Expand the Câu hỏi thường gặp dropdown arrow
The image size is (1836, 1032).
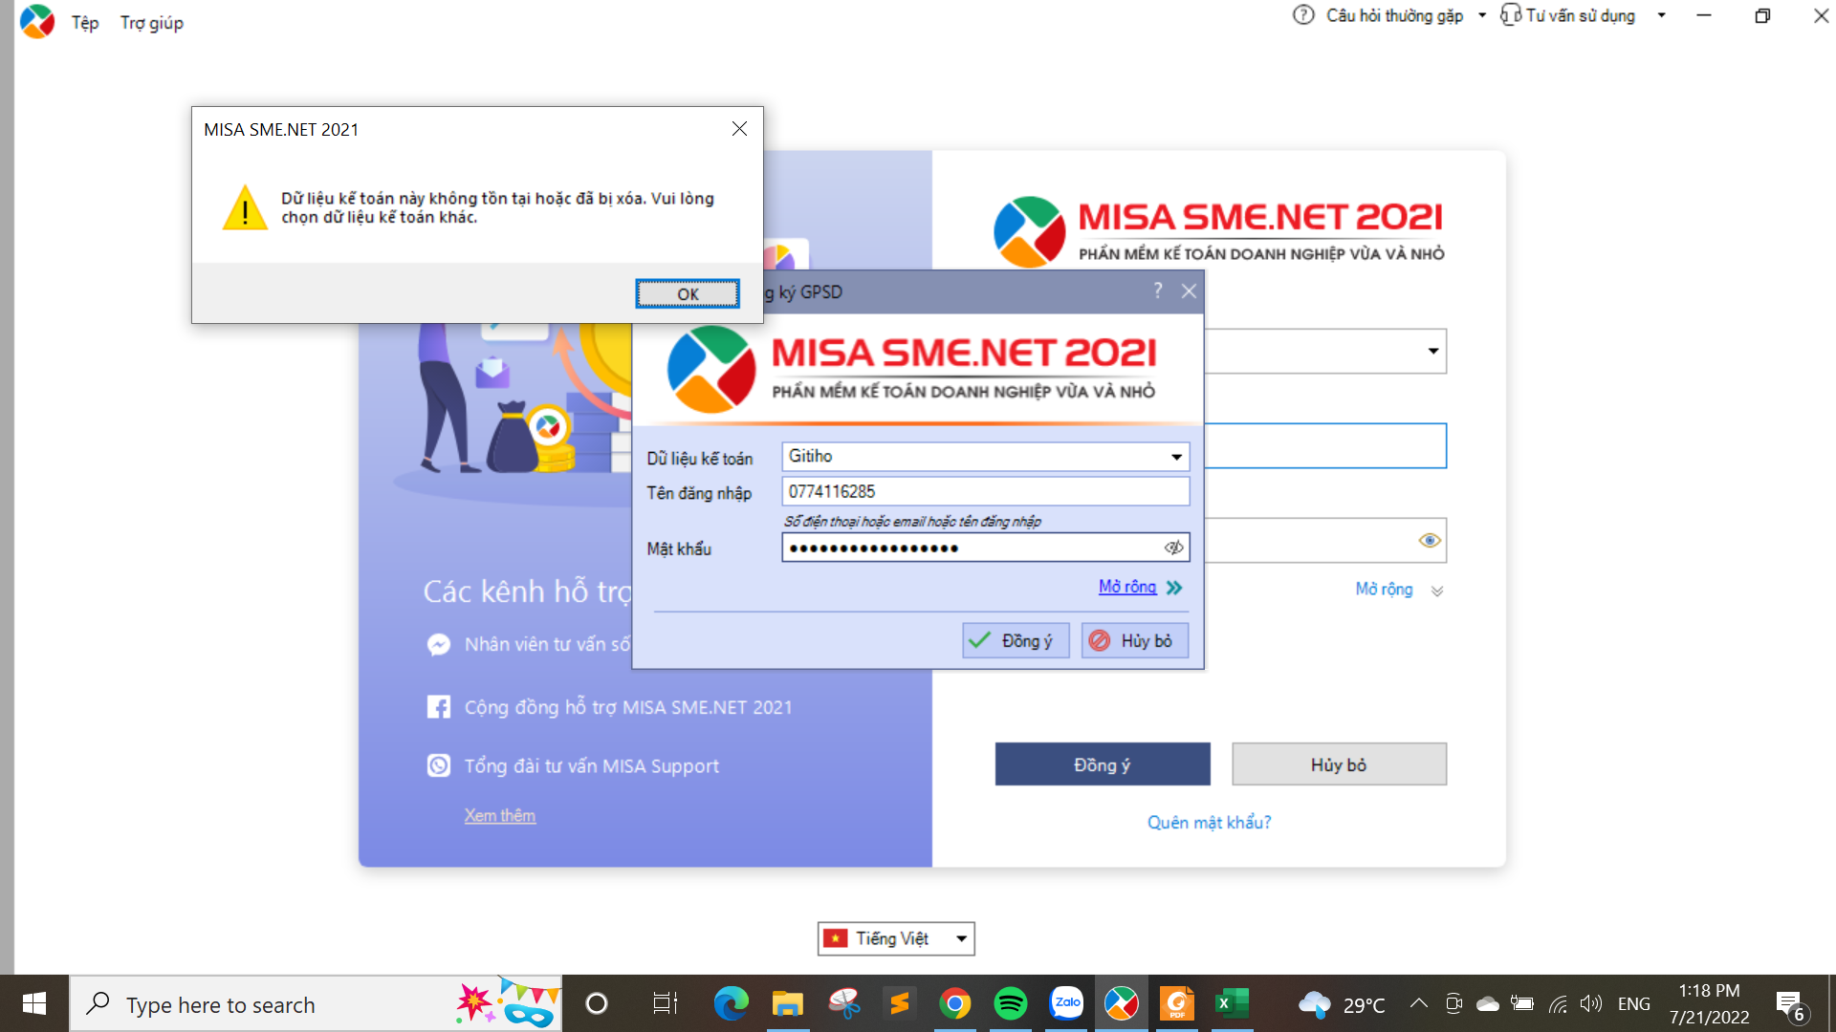coord(1482,15)
